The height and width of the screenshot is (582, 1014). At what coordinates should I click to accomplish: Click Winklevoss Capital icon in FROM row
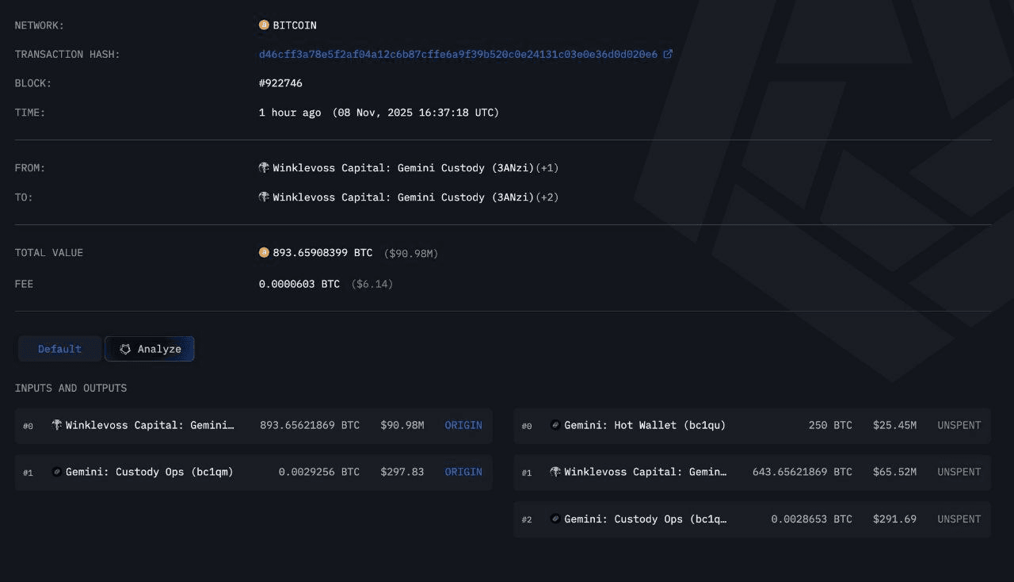point(264,168)
